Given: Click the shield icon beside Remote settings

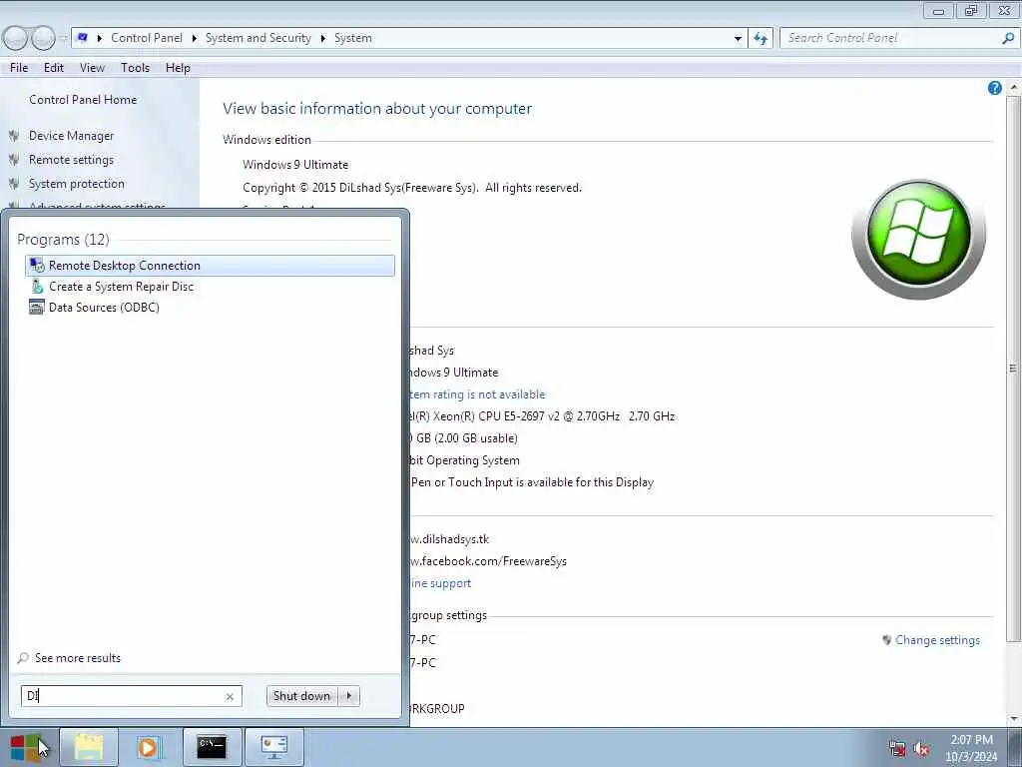Looking at the screenshot, I should 14,160.
